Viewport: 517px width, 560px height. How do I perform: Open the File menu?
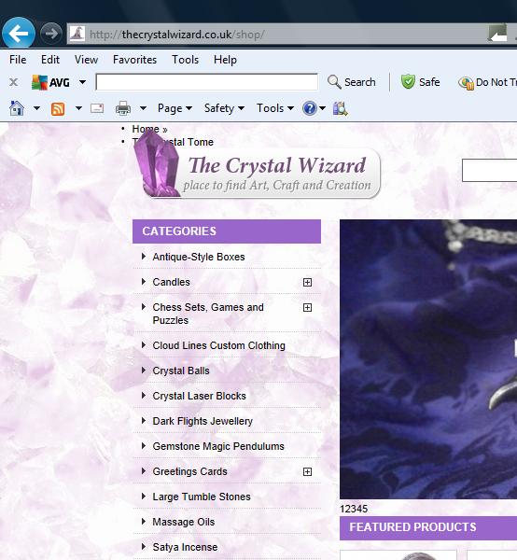(18, 60)
